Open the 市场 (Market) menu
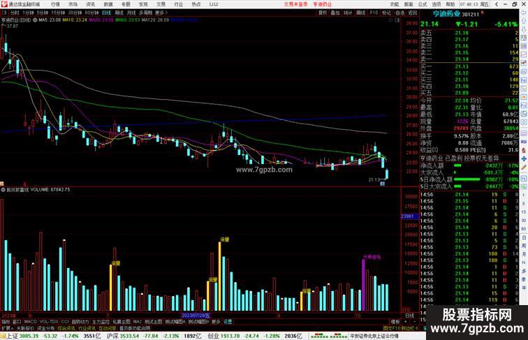This screenshot has height=340, width=528. pos(73,4)
